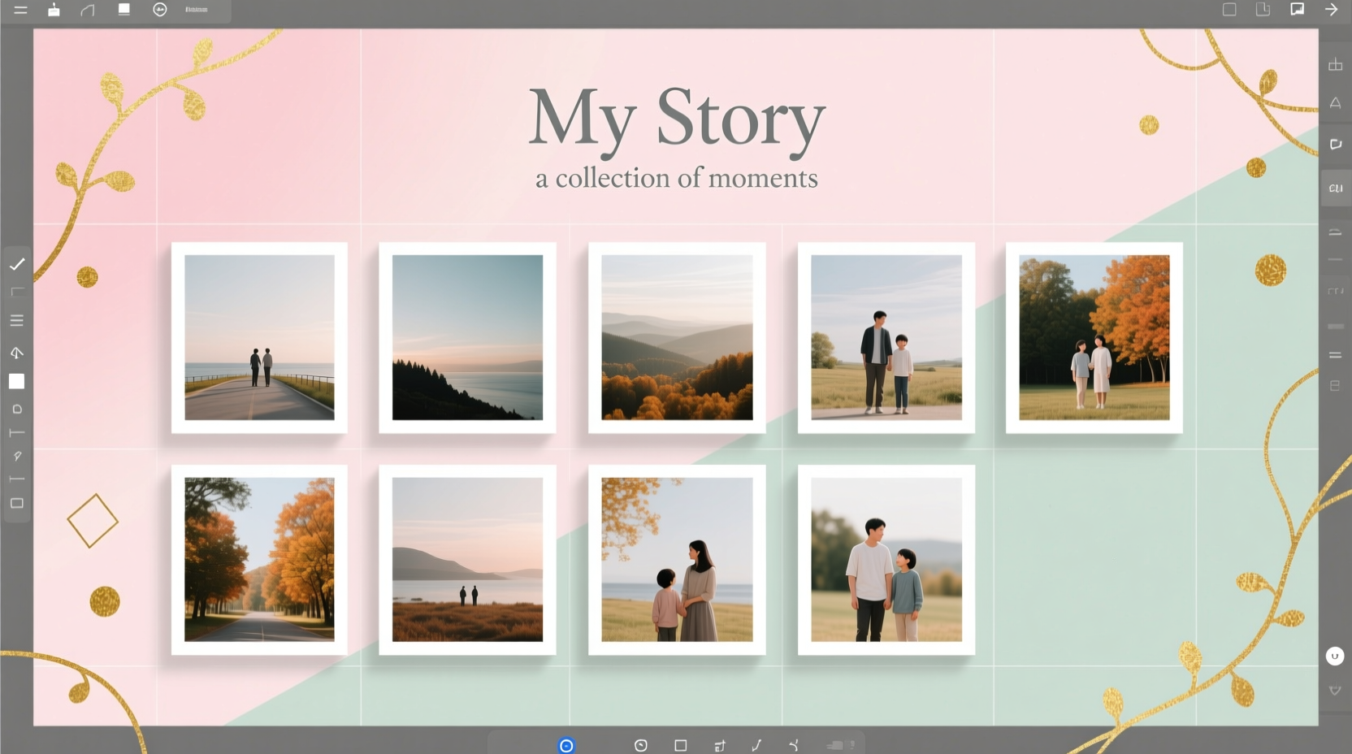This screenshot has height=754, width=1352.
Task: Click the forward arrow button at top right
Action: [1331, 10]
